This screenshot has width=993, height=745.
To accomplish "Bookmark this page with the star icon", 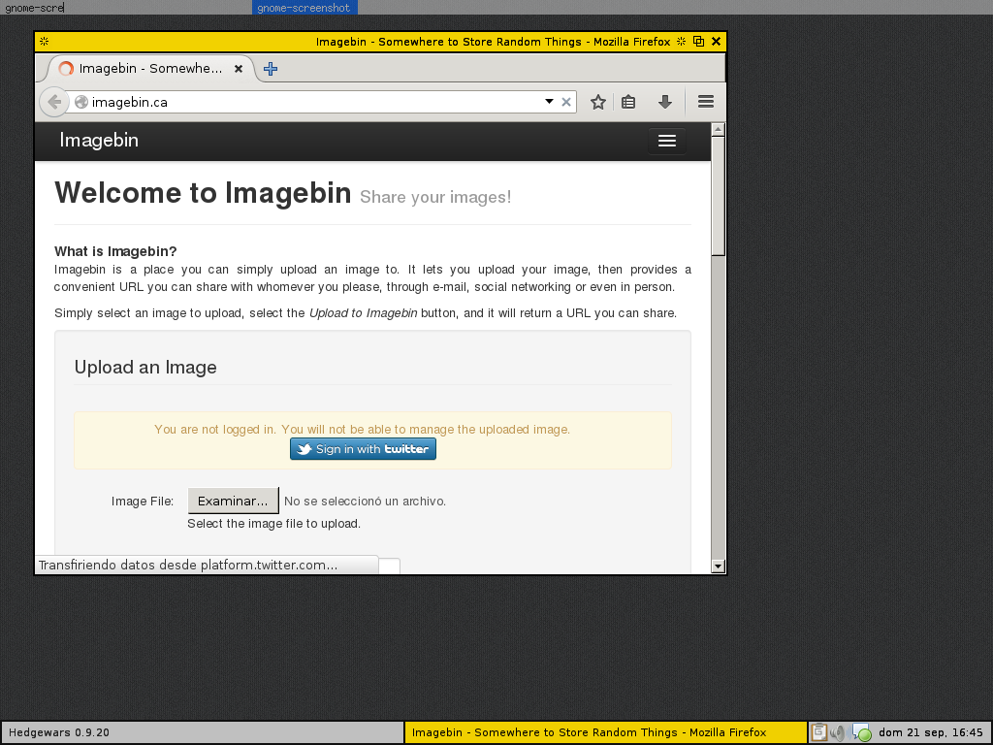I will tap(597, 102).
